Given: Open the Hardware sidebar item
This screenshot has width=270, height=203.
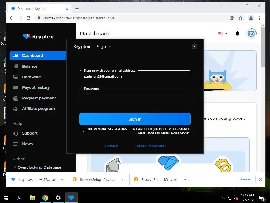Looking at the screenshot, I should point(27,77).
